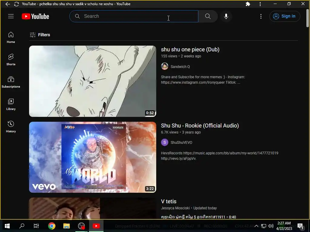
Task: Open the network tray icon
Action: (x=264, y=226)
